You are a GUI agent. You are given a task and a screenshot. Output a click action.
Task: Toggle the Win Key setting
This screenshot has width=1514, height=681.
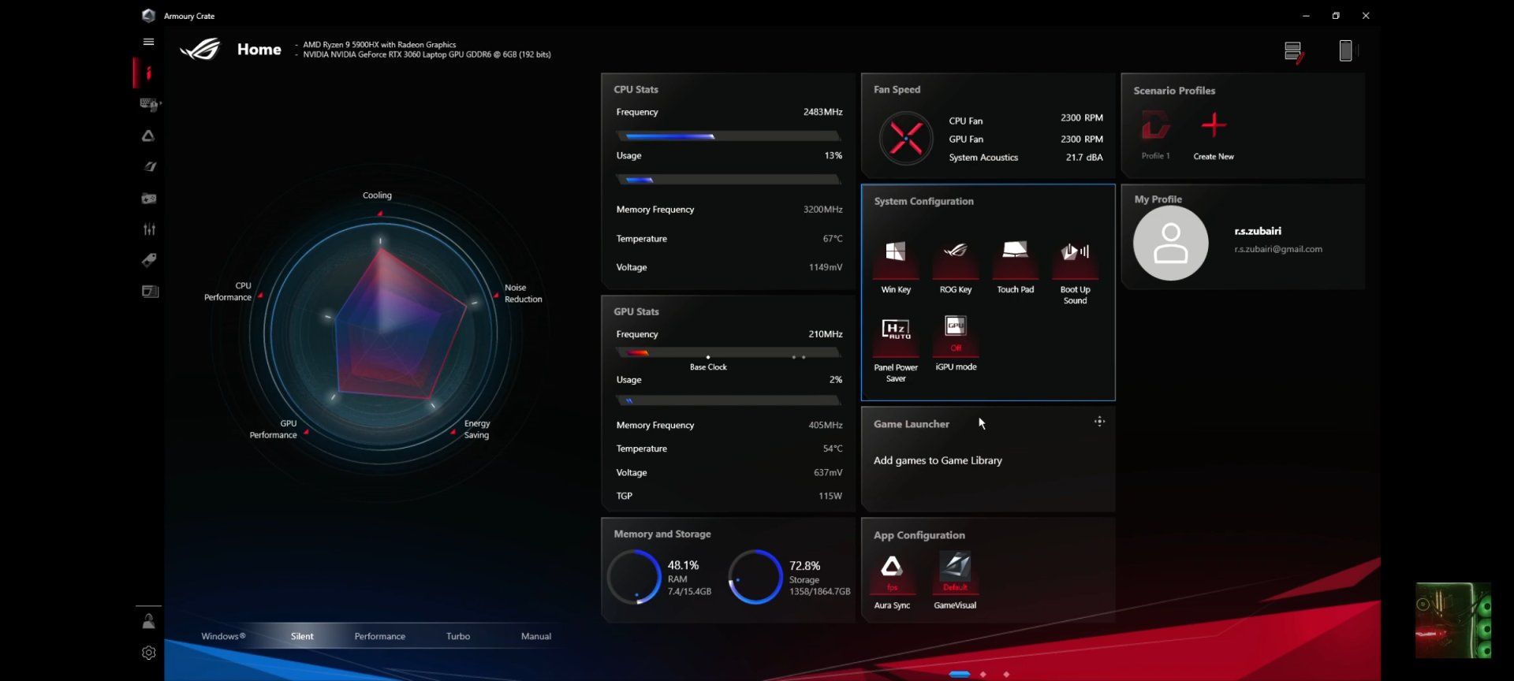click(896, 257)
